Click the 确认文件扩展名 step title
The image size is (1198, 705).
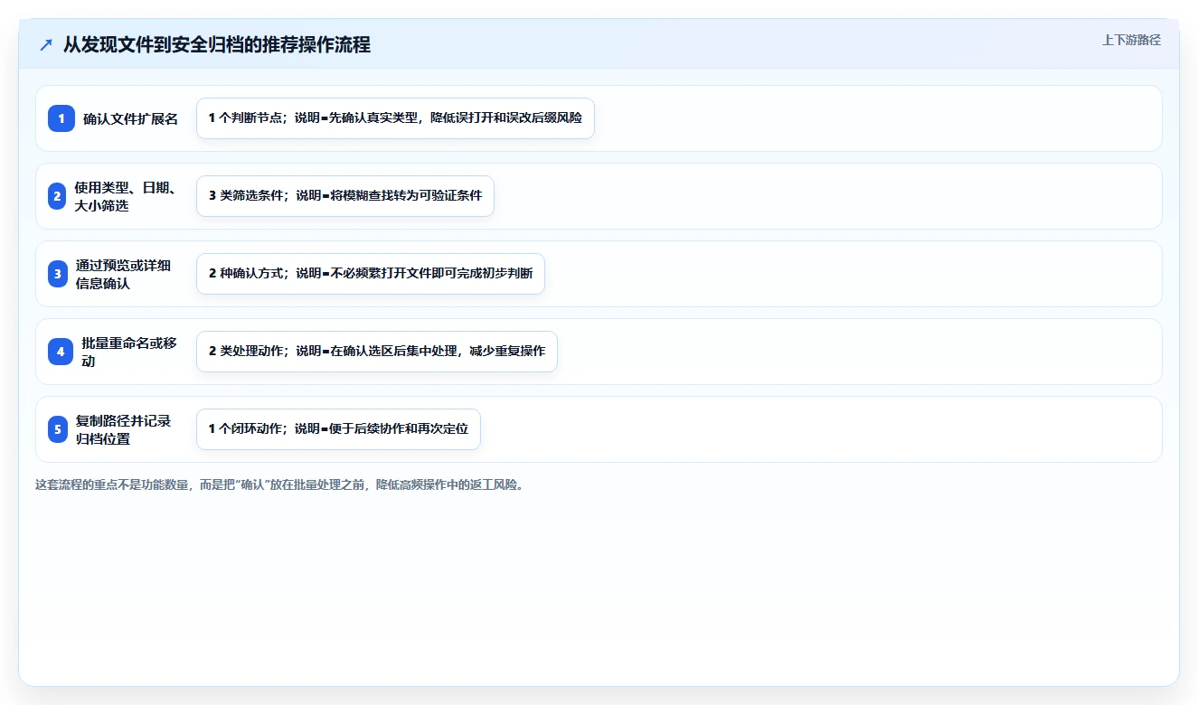tap(131, 118)
